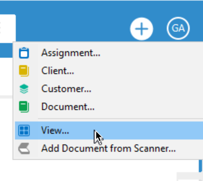Select the highlighted View... menu entry
203x181 pixels.
click(109, 131)
